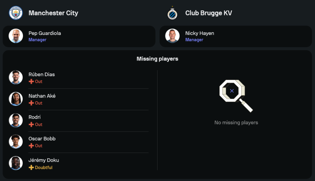Click the magnifier no-results icon

(x=236, y=96)
